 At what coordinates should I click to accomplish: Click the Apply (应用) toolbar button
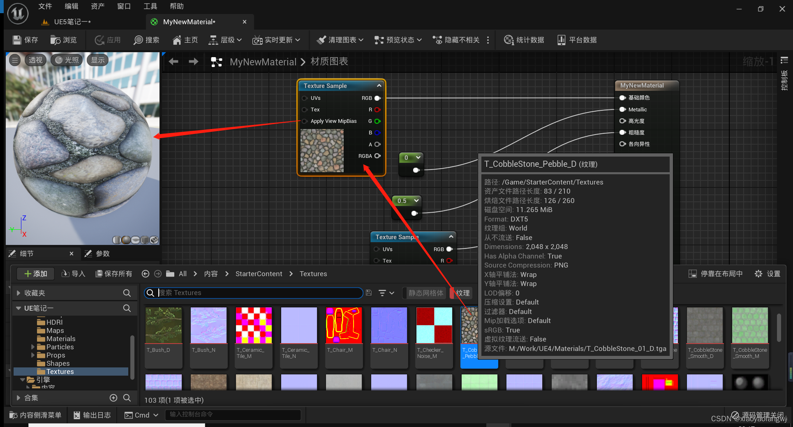tap(108, 40)
